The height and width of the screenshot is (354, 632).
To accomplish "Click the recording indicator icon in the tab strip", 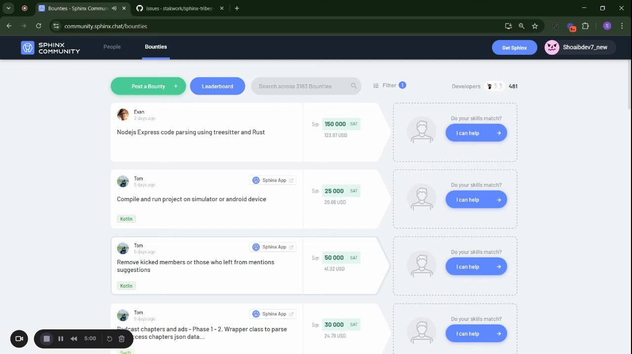I will (x=25, y=8).
